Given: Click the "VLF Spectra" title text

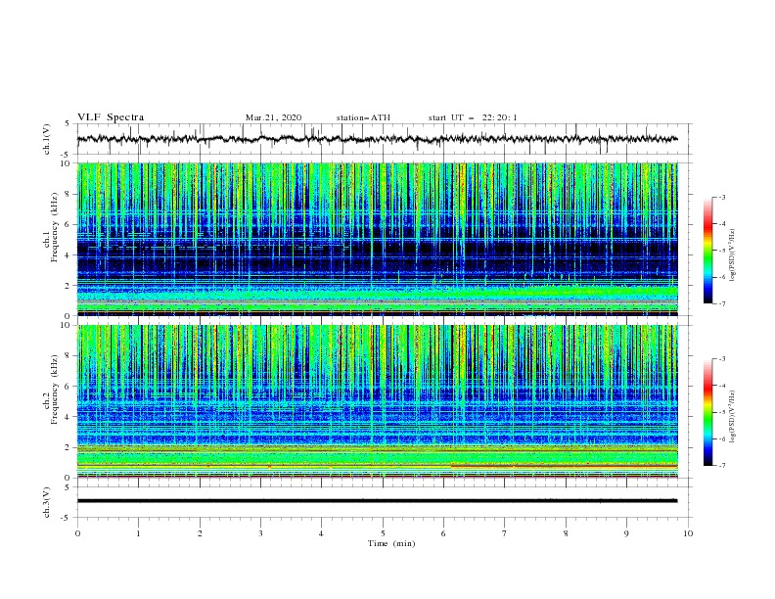Looking at the screenshot, I should (x=111, y=117).
